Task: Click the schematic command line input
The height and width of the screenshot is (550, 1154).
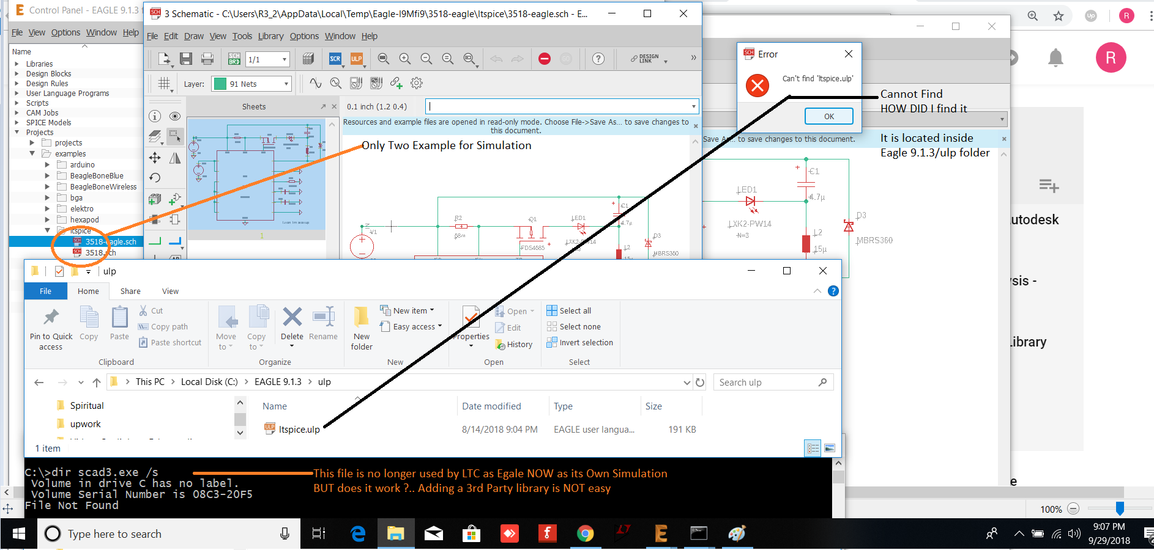Action: (x=562, y=106)
